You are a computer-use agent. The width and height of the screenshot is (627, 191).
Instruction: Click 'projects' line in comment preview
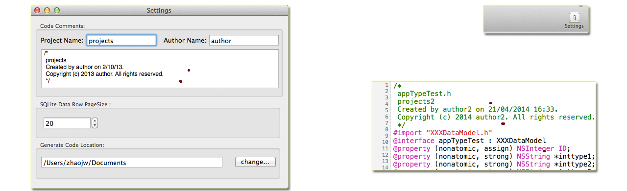tap(56, 60)
